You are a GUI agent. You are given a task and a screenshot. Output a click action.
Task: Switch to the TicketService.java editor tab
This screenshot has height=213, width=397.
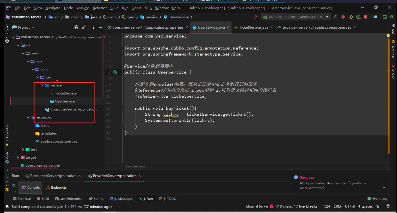(x=253, y=27)
